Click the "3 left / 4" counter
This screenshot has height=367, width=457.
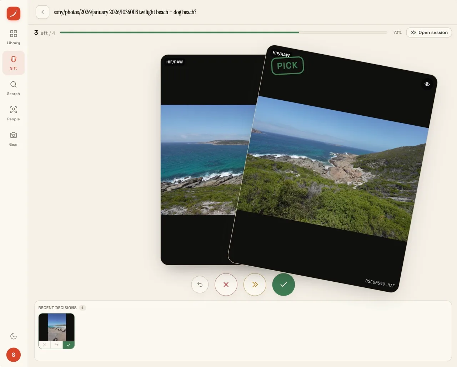coord(45,32)
